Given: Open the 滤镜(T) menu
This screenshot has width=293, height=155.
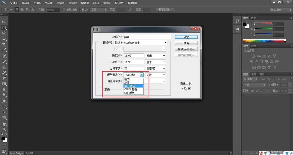Looking at the screenshot, I should click(85, 3).
